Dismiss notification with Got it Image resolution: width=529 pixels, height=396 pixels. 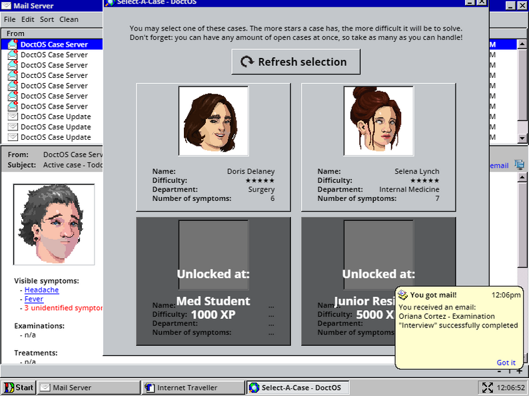[x=506, y=363]
